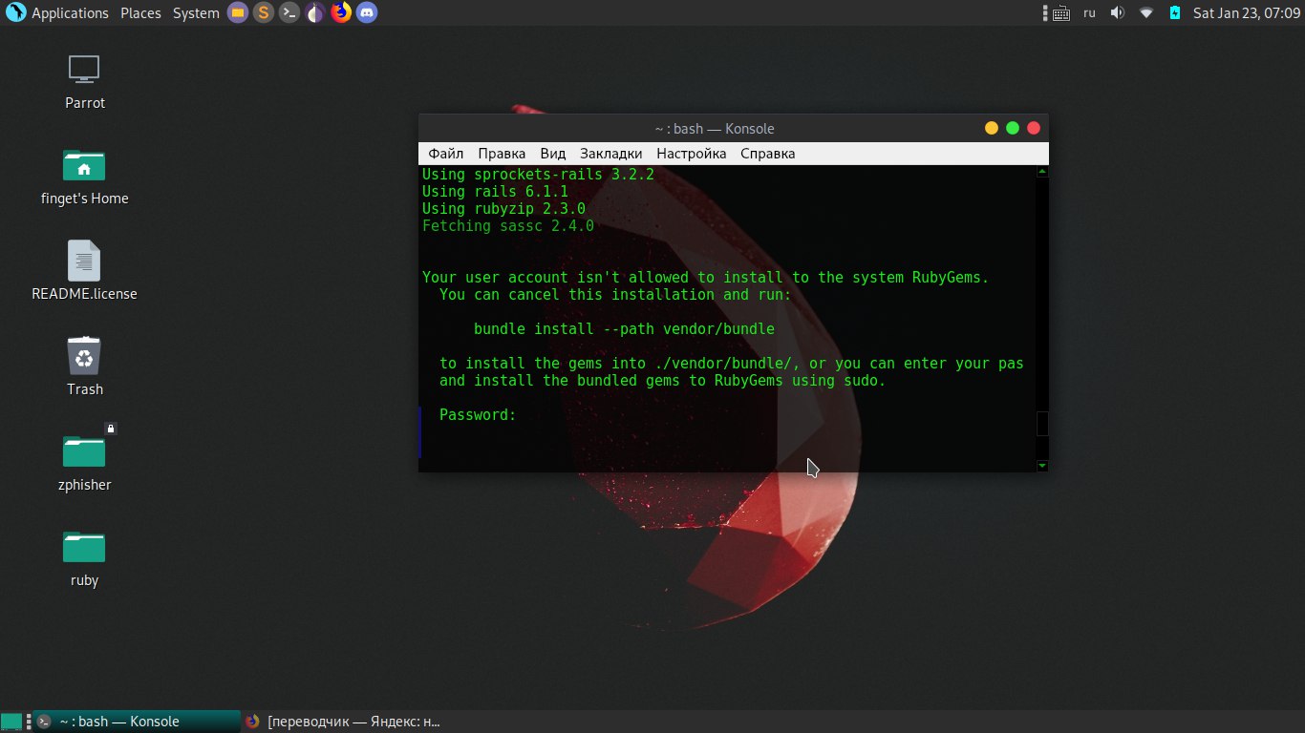
Task: Open the Parrot logo main menu icon
Action: pos(16,12)
